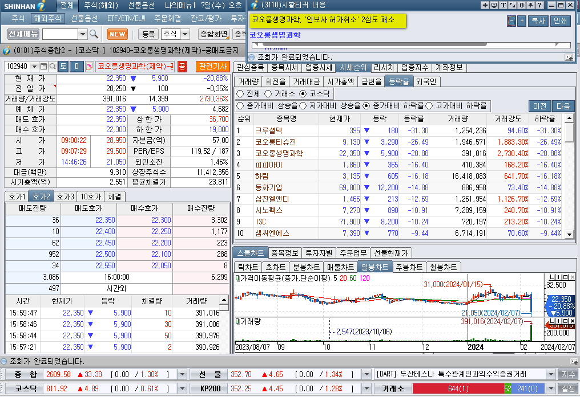Click the horizontal scrollbar in the ticker window
This screenshot has height=397, width=580.
pyautogui.click(x=410, y=44)
